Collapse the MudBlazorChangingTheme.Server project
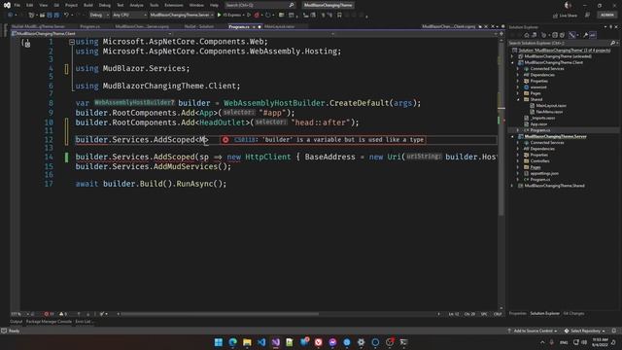 click(x=512, y=136)
